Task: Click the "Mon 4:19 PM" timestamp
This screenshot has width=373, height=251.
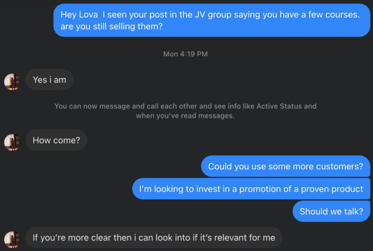Action: coord(185,54)
